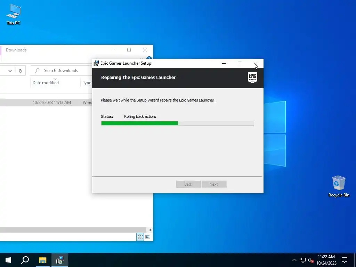Click the Downloads horizontal scrollbar track
Screen dimensions: 356x267
click(73, 230)
